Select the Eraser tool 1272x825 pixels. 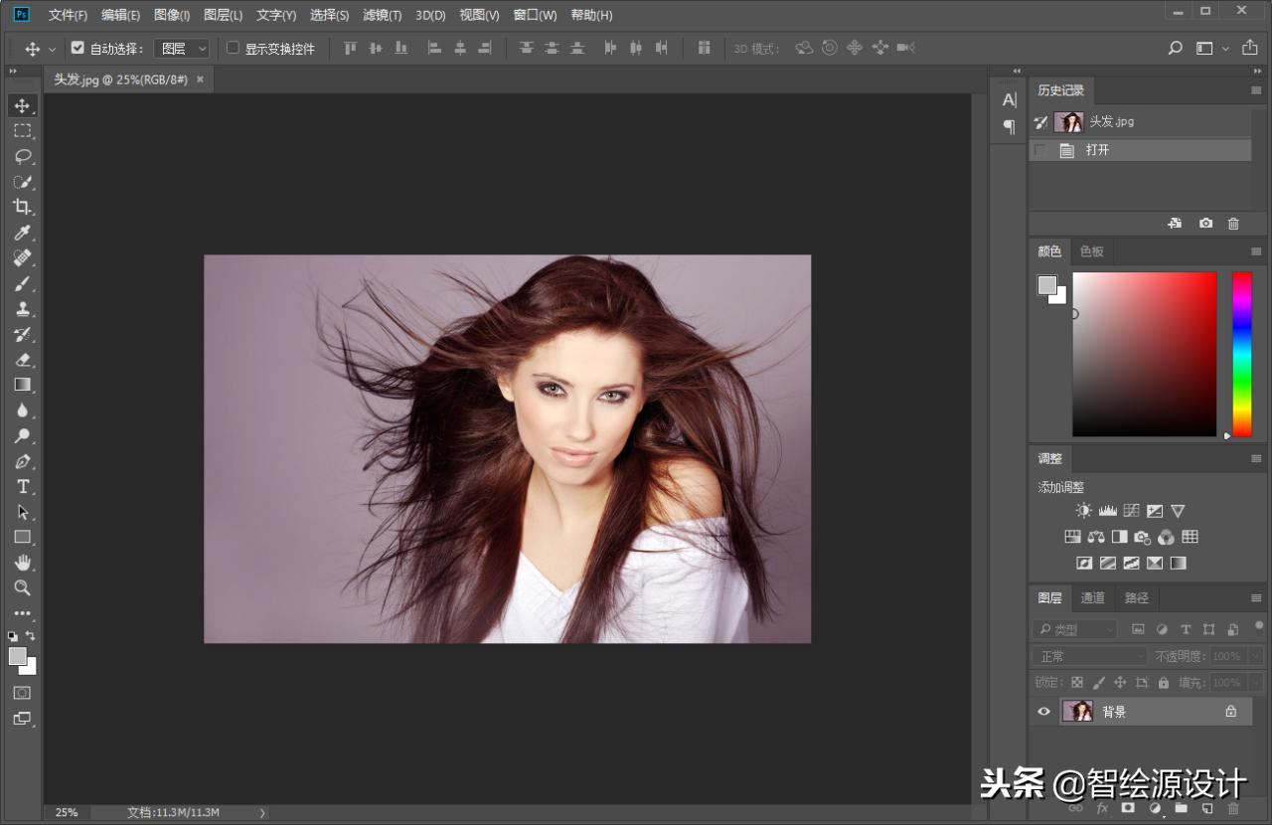[x=22, y=360]
